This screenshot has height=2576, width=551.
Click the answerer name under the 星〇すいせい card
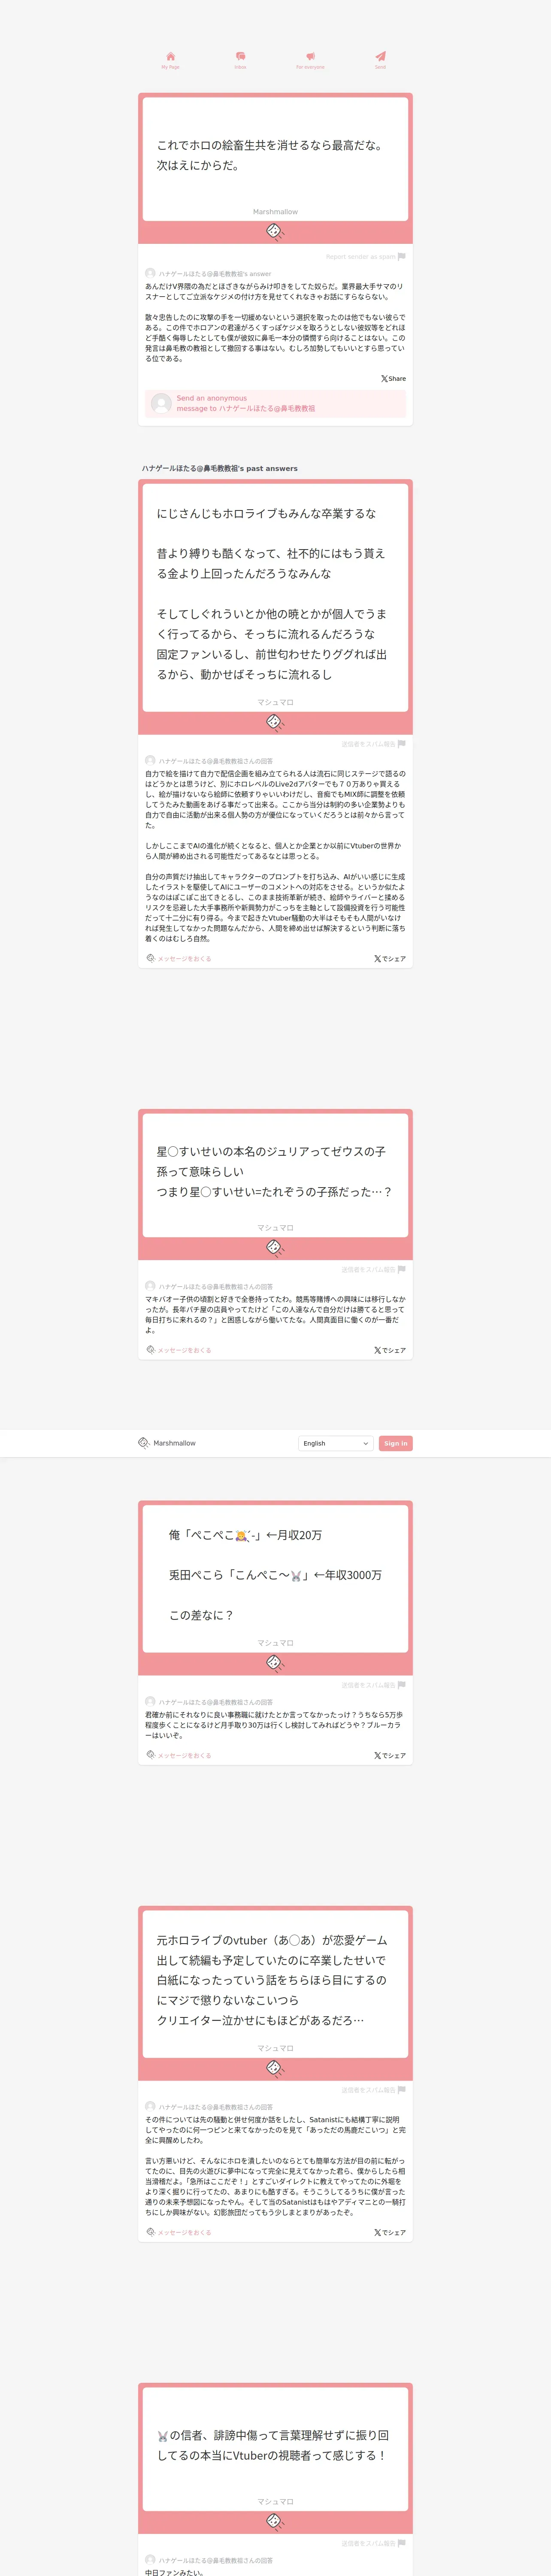(x=215, y=1287)
